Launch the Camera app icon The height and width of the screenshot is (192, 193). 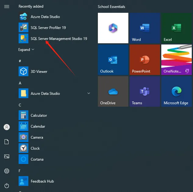23,137
